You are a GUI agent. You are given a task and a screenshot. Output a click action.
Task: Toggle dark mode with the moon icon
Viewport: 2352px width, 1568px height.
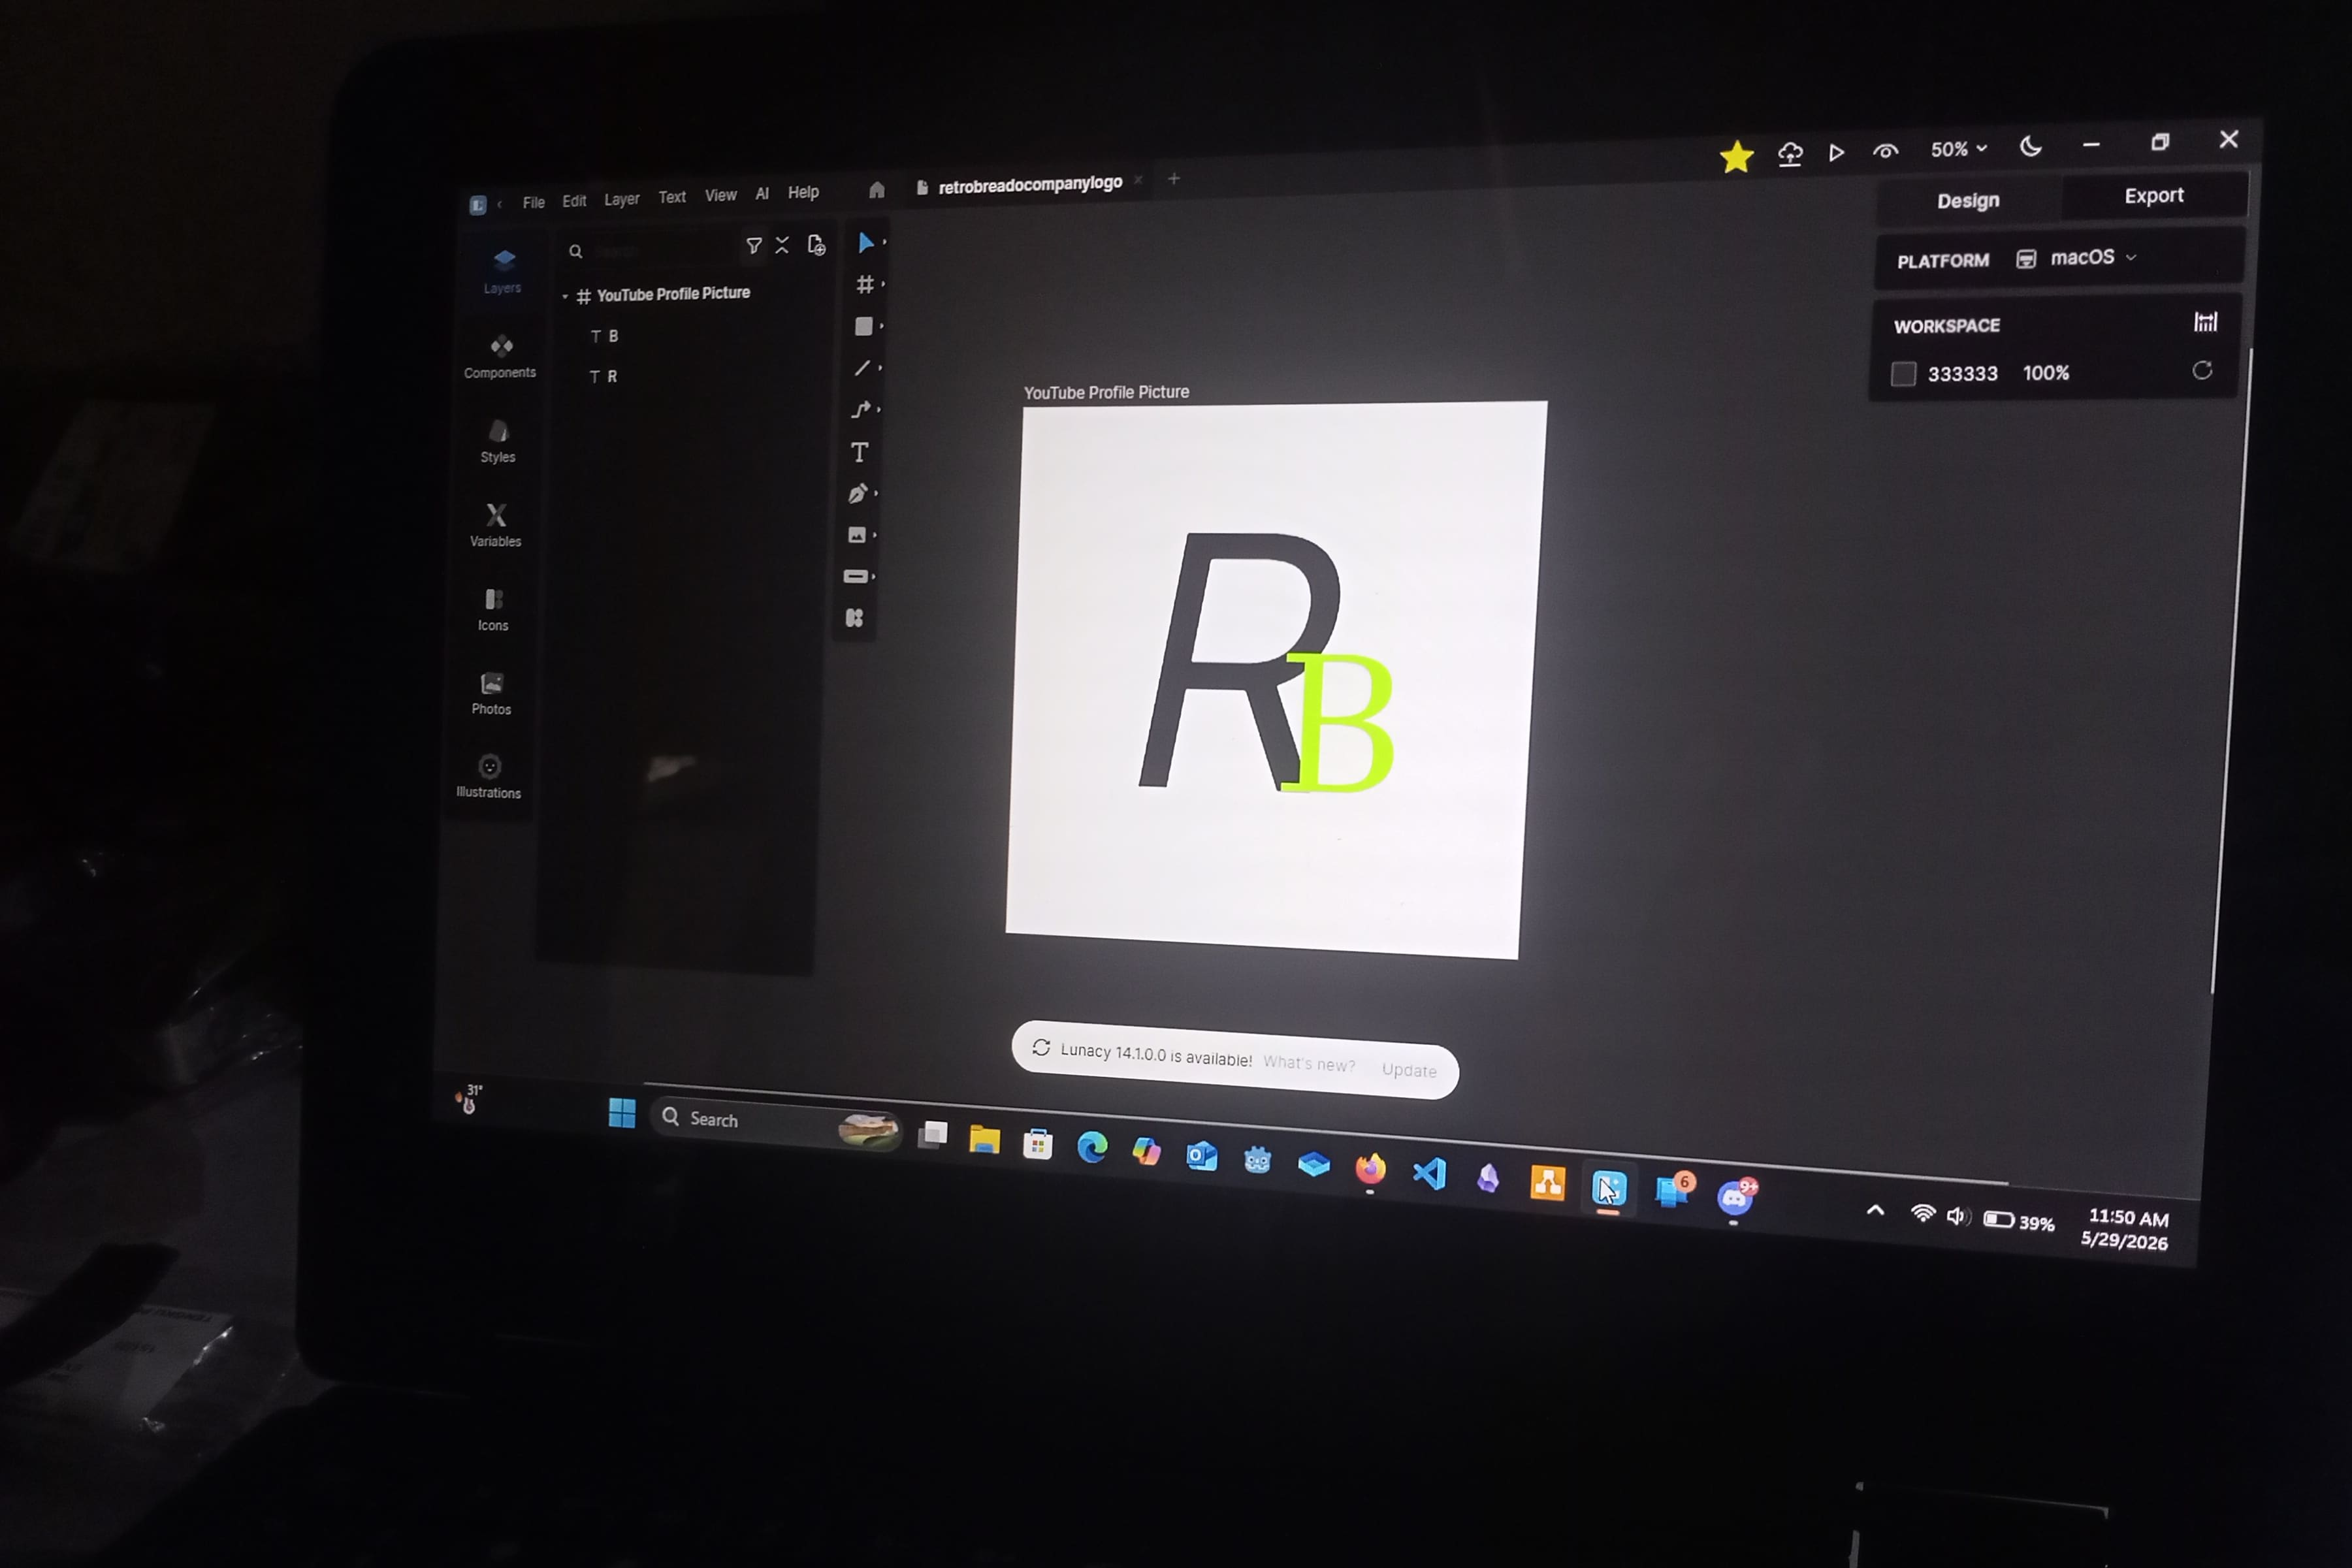pos(2030,147)
